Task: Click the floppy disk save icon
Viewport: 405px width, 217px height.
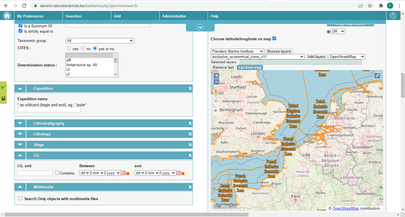Action: pyautogui.click(x=3, y=99)
